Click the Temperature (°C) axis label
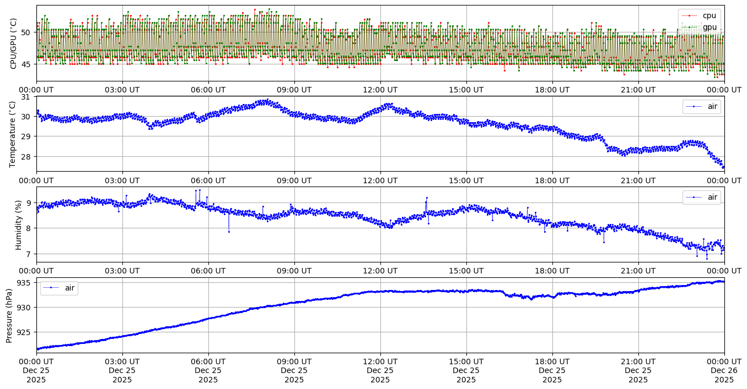Screen dimensions: 747x389 (x=14, y=134)
